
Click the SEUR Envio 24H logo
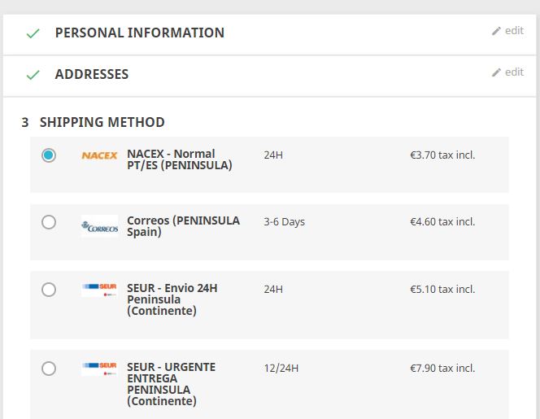[99, 290]
